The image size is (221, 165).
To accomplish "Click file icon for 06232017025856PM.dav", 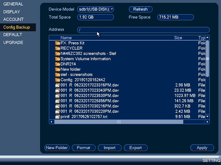I will tap(57, 101).
